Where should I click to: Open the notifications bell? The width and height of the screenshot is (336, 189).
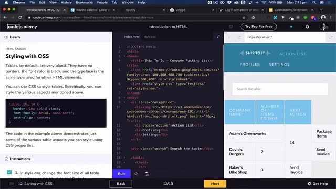[x=307, y=27]
